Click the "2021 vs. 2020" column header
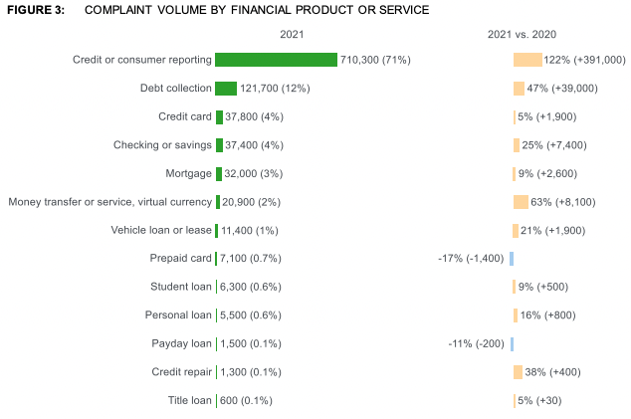This screenshot has width=631, height=419. coord(522,35)
